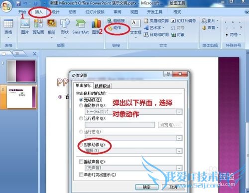
Task: Insert a hyperlink (超链接)
Action: (x=116, y=21)
